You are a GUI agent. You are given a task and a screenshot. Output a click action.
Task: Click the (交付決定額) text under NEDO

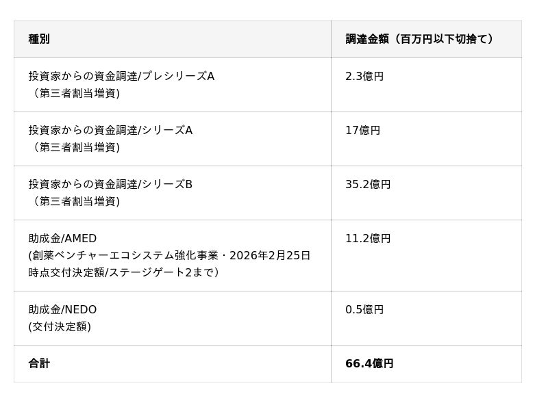(x=60, y=326)
